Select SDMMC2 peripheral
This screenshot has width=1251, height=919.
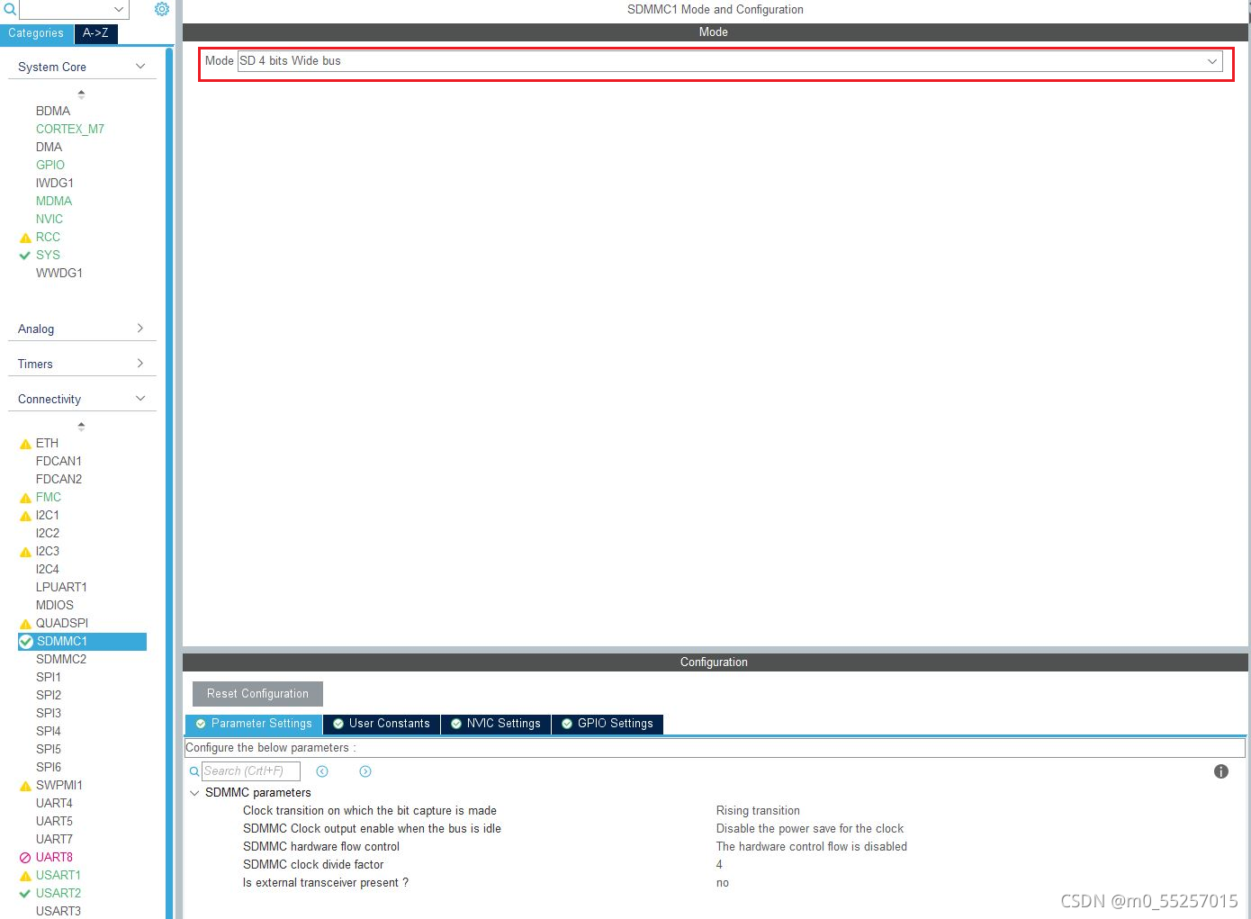pos(61,659)
